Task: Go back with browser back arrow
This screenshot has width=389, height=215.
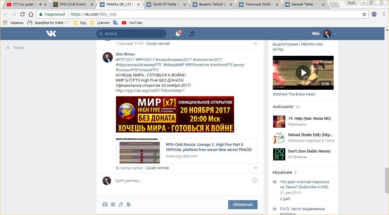Action: [5, 14]
